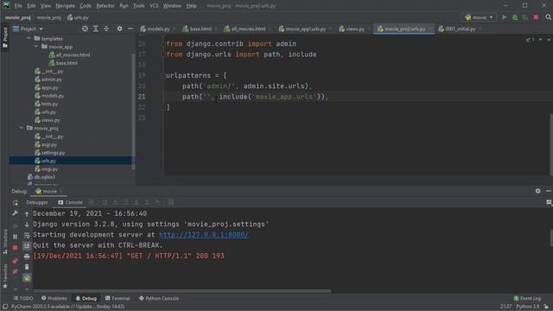Run the movie configuration with green play
The image size is (553, 311).
pyautogui.click(x=505, y=17)
